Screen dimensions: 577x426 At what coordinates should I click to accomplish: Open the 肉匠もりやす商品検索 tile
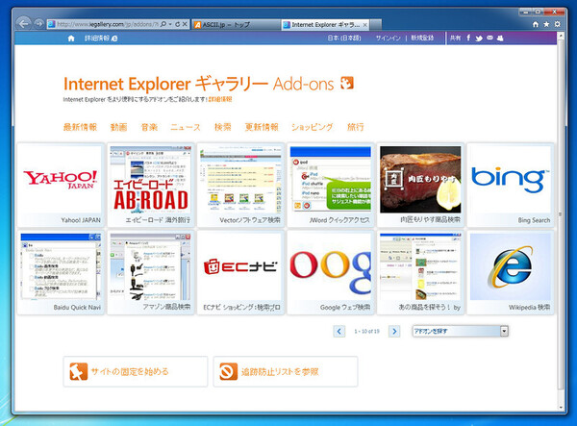(420, 185)
